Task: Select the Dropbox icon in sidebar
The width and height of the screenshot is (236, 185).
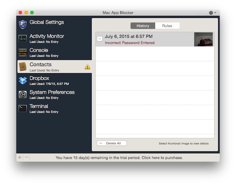Action: coord(23,80)
